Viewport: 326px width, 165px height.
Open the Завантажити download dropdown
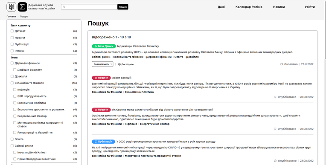point(102,64)
